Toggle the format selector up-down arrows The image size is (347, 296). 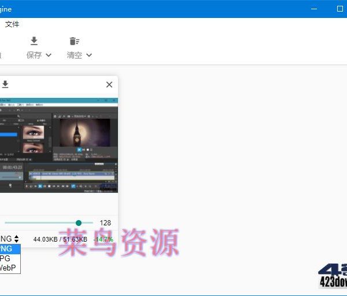coord(17,239)
